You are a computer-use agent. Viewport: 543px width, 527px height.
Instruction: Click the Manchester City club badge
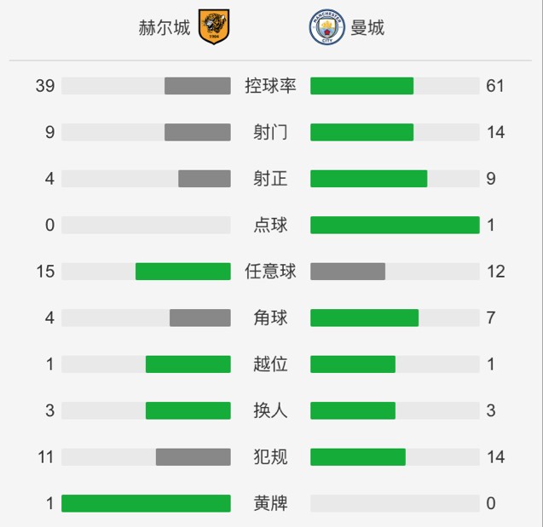pyautogui.click(x=326, y=27)
